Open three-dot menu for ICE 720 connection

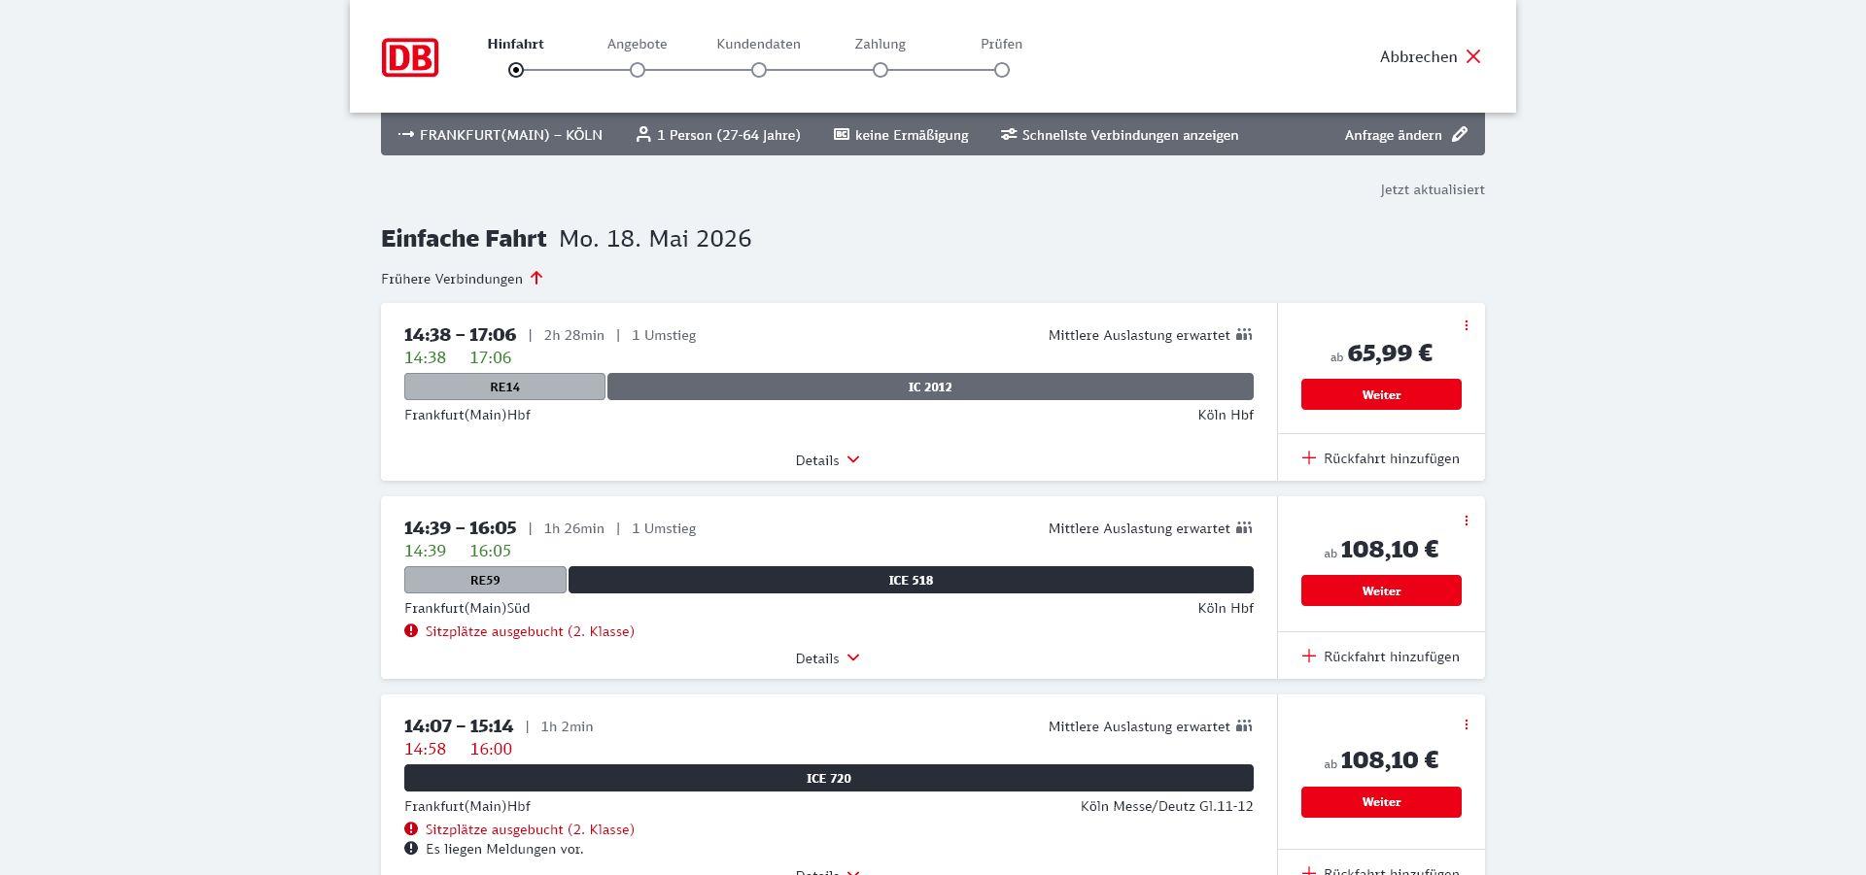(1466, 724)
